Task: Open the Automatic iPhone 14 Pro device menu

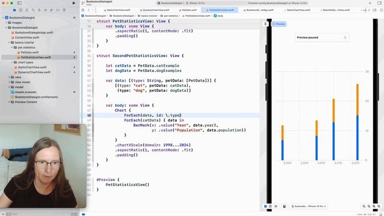Action: tap(308, 206)
